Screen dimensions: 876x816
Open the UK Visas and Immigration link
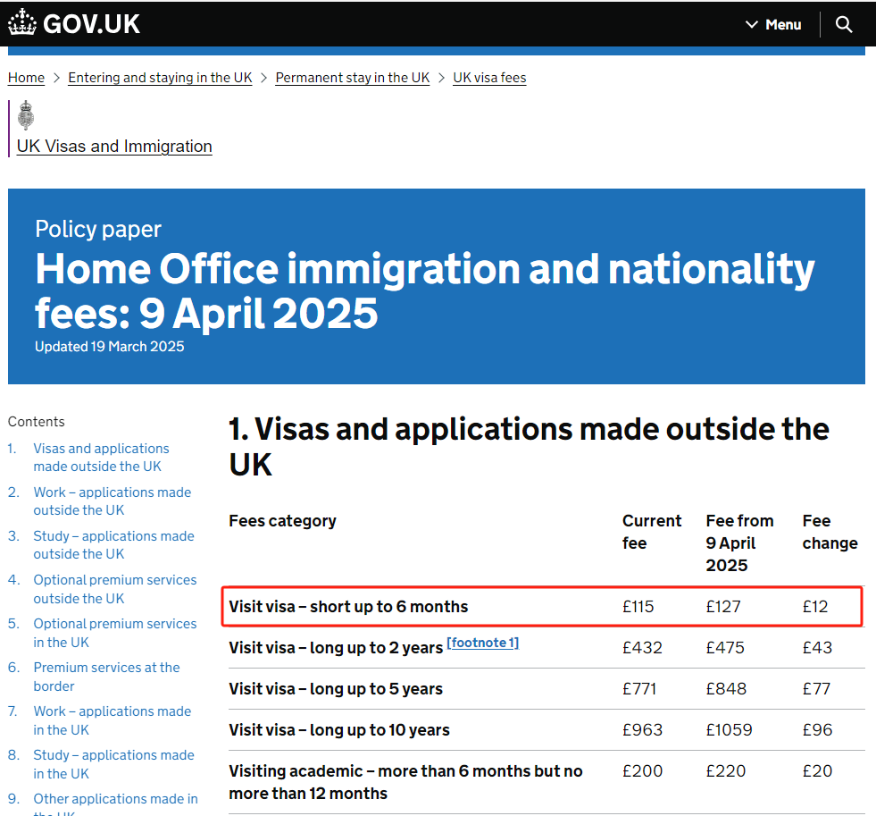coord(114,147)
